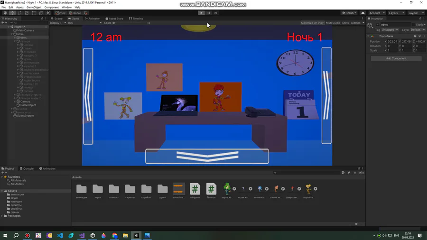Click search by label icon in Project

point(349,173)
